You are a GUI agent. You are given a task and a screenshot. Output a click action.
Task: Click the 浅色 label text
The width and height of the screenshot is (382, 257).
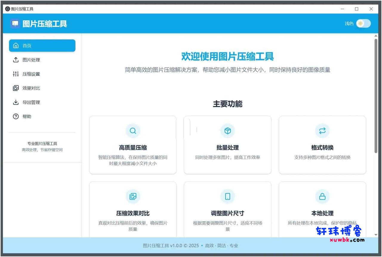tap(349, 24)
